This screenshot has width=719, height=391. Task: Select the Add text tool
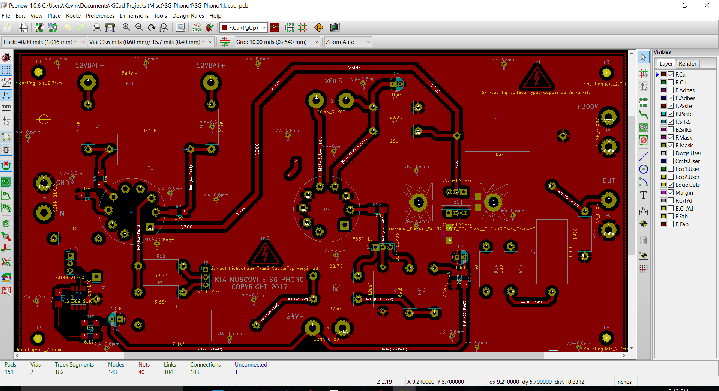tap(644, 195)
